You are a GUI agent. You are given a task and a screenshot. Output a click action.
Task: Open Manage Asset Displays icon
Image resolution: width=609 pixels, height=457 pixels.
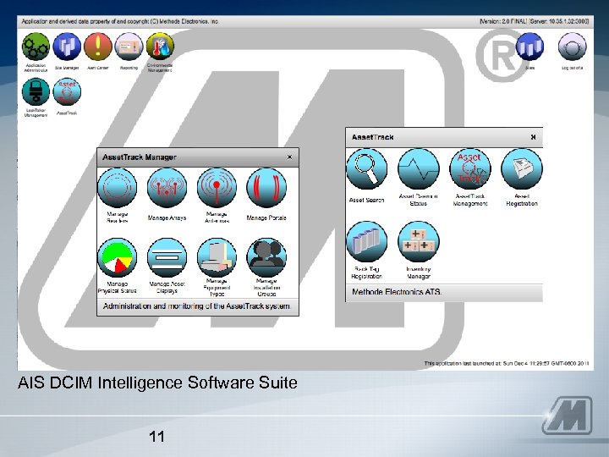pos(167,257)
